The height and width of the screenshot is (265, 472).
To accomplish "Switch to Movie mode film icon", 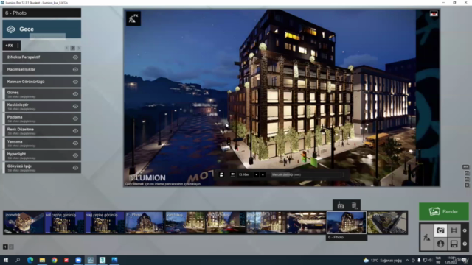I will [454, 230].
